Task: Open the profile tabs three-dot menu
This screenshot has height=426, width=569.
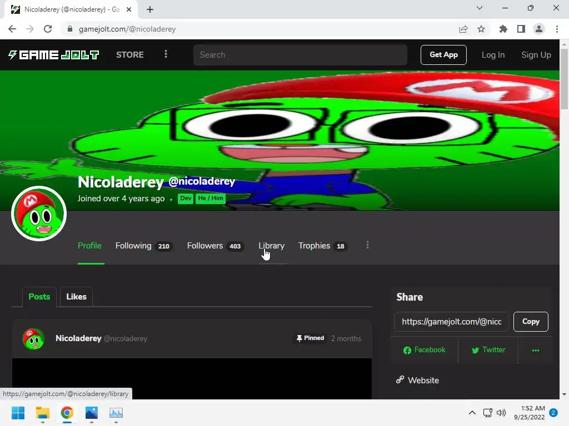Action: coord(368,245)
